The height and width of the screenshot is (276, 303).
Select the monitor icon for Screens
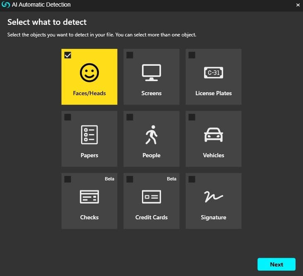coord(151,73)
